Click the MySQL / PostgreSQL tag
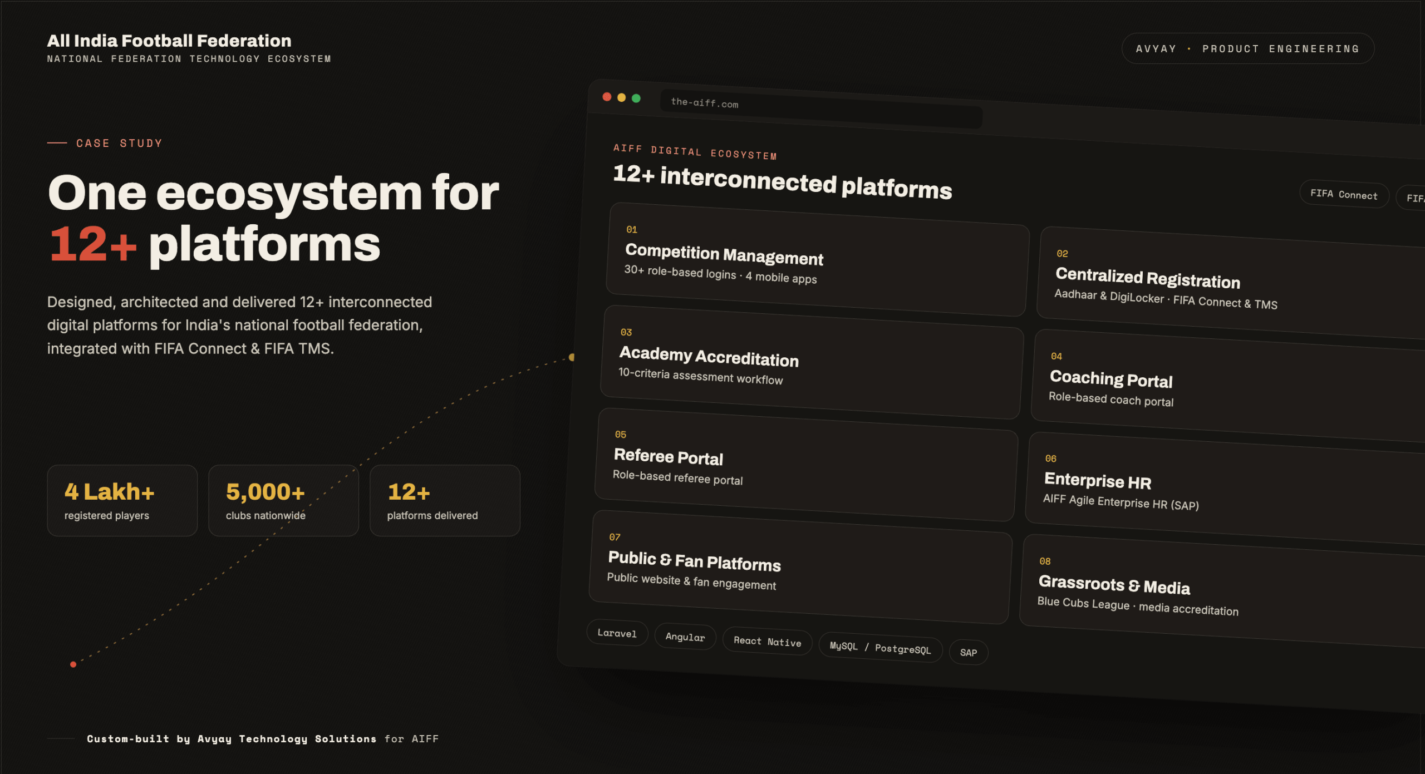1425x774 pixels. (880, 647)
